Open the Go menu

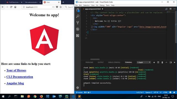pyautogui.click(x=97, y=5)
